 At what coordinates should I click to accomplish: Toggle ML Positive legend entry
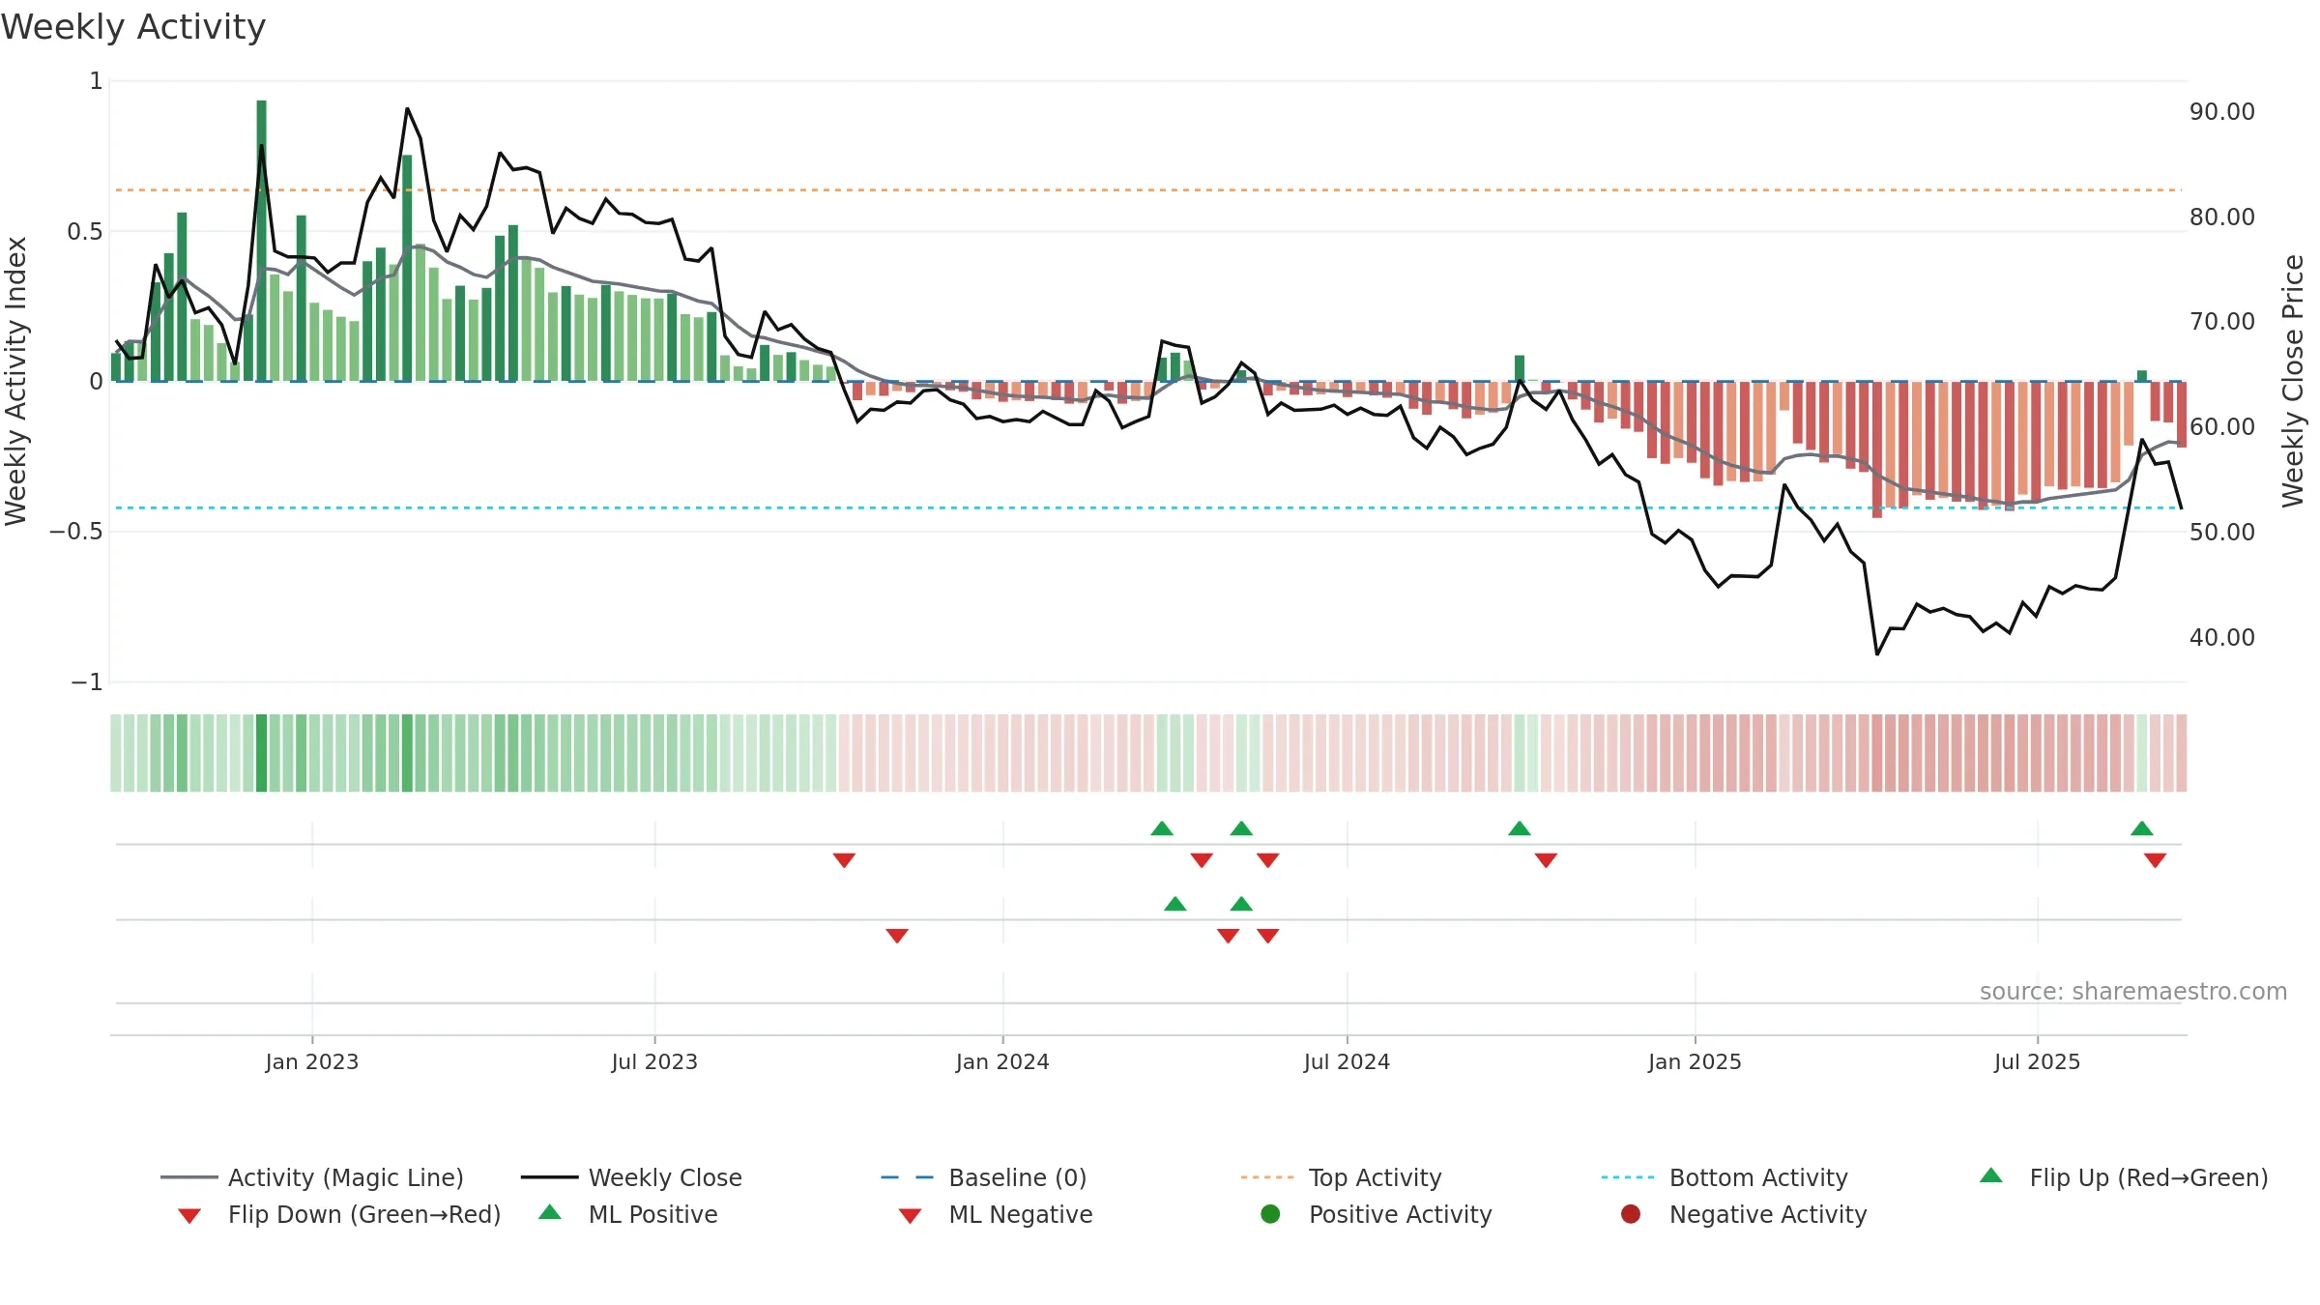point(628,1214)
